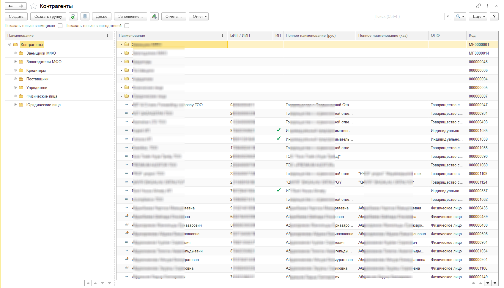Expand the group in row 000000007
This screenshot has height=288, width=504.
coord(121,96)
